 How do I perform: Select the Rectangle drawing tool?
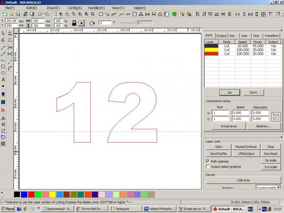pyautogui.click(x=3, y=66)
